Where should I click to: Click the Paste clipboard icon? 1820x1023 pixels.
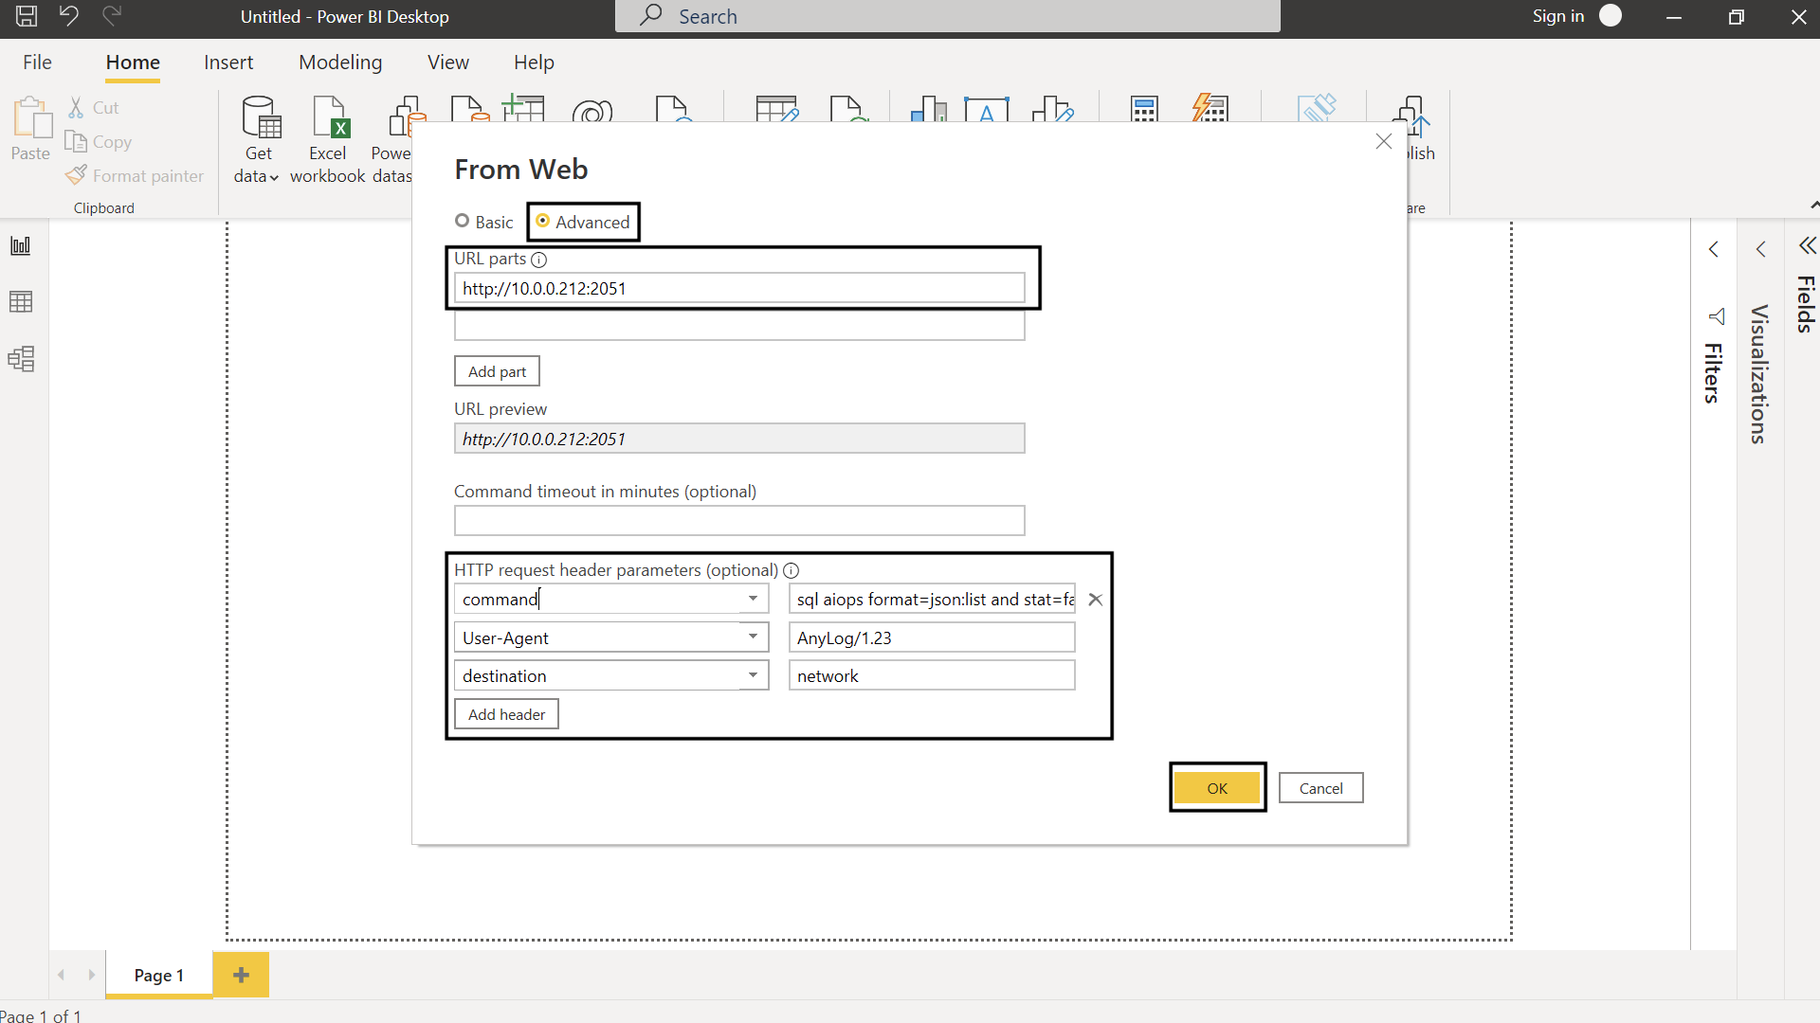[x=31, y=117]
